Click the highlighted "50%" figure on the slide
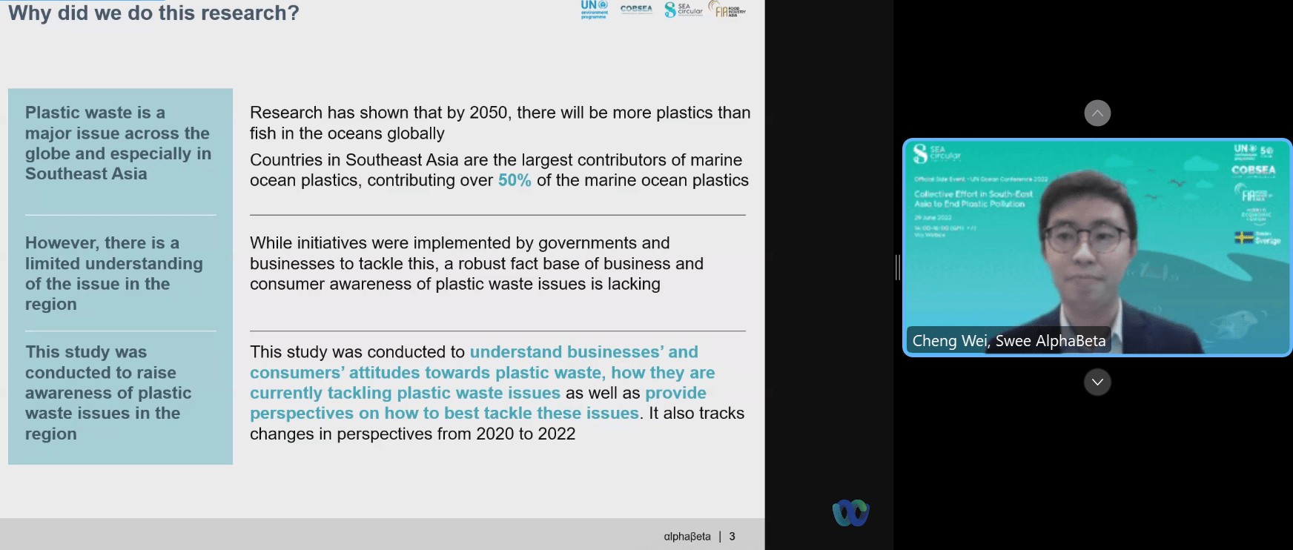This screenshot has height=550, width=1293. pos(515,180)
